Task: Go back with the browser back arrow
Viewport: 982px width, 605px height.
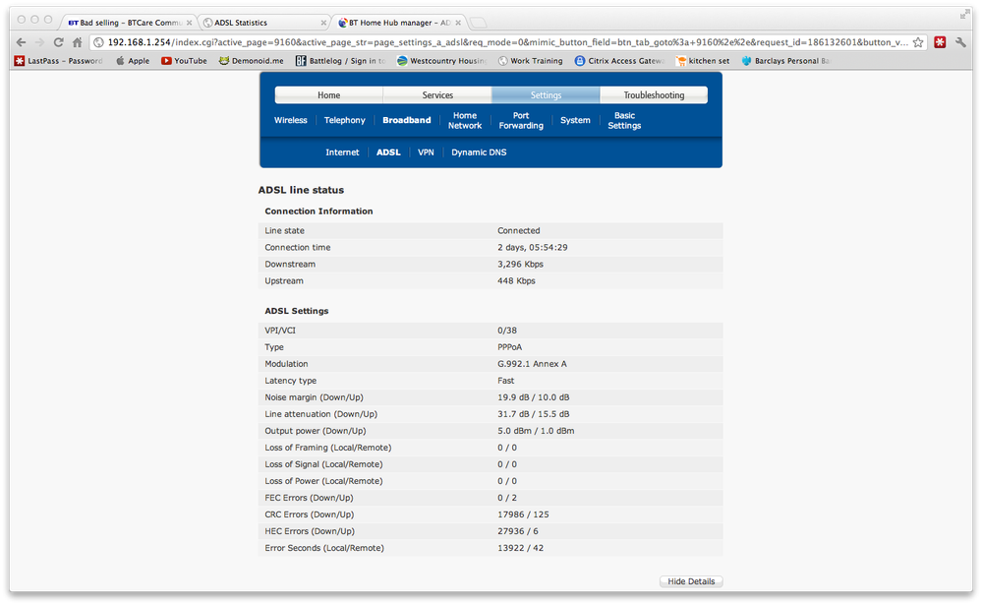Action: pos(21,42)
